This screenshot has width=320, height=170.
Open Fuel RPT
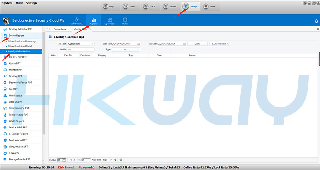click(21, 89)
